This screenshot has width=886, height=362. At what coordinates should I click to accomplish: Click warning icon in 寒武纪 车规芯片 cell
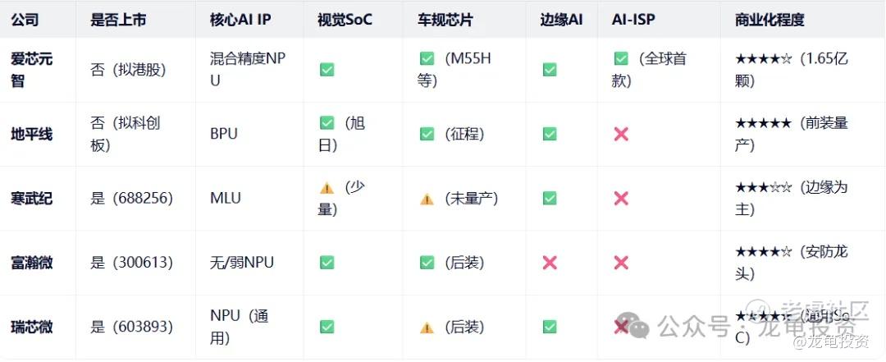point(427,199)
